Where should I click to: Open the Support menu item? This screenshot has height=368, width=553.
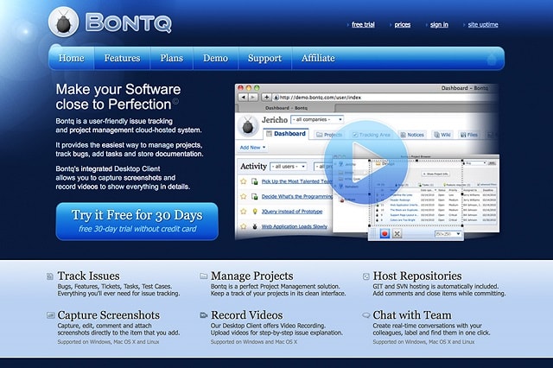[x=264, y=58]
